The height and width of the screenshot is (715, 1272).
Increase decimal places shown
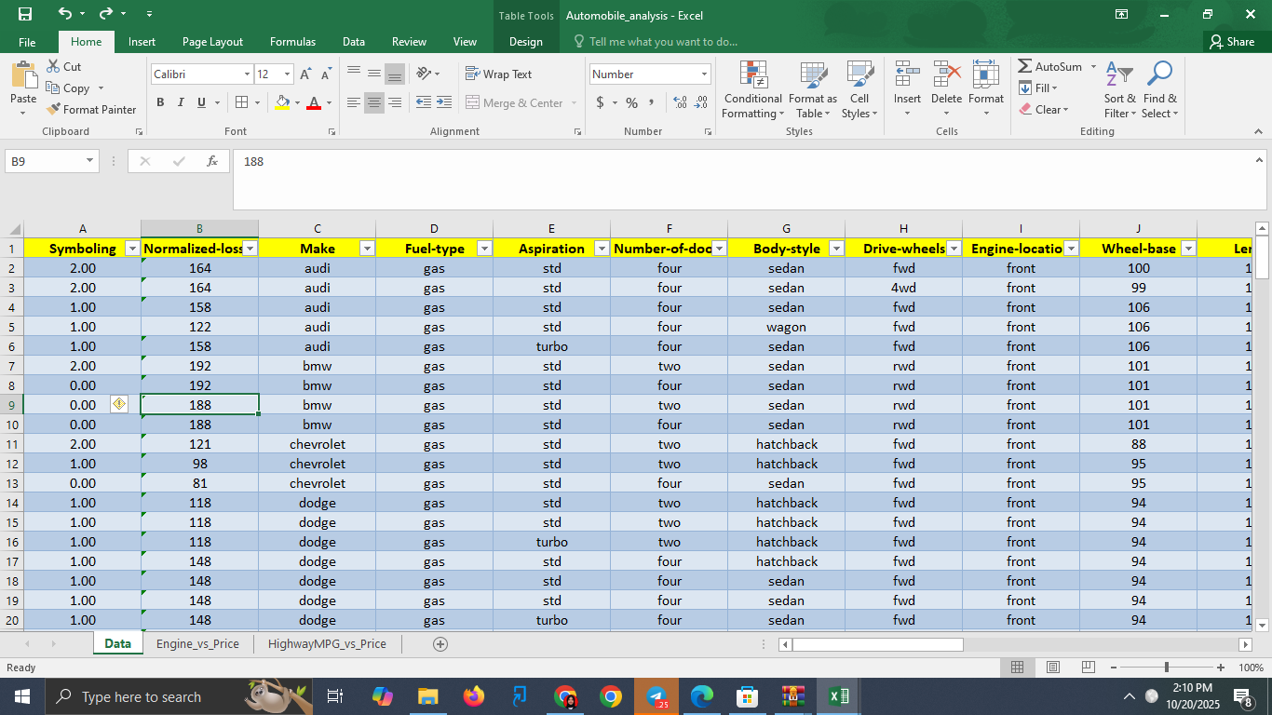[x=679, y=102]
